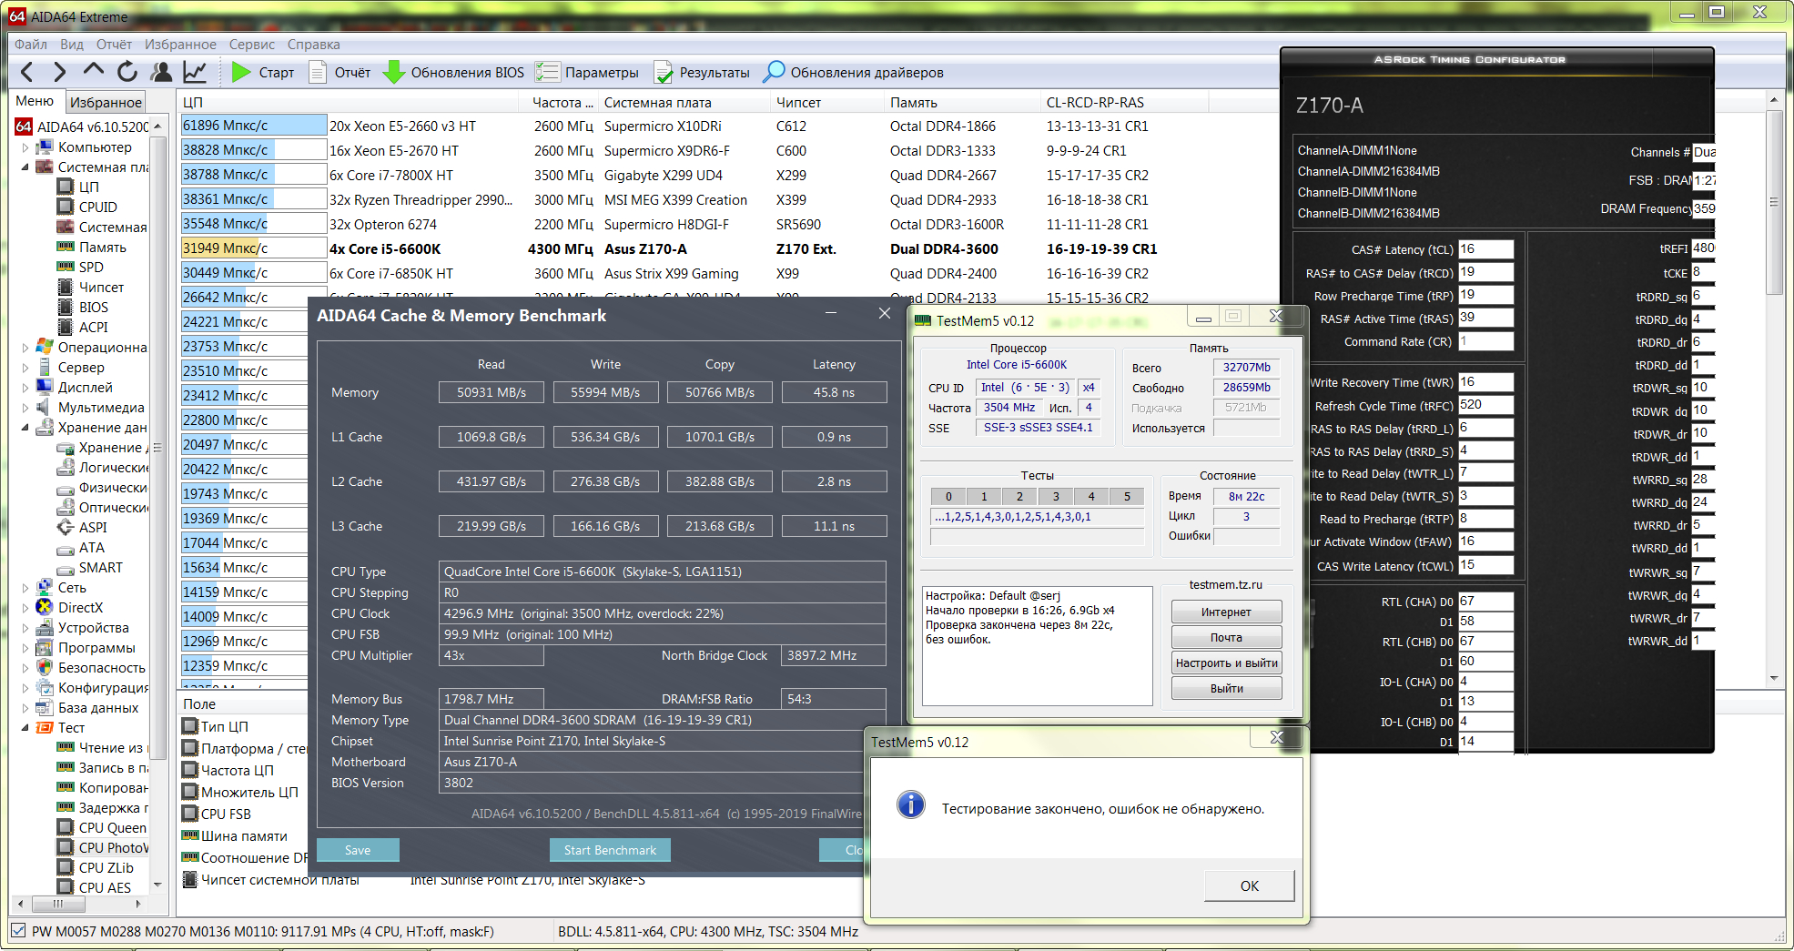1794x951 pixels.
Task: Open the Вид menu
Action: tap(71, 45)
